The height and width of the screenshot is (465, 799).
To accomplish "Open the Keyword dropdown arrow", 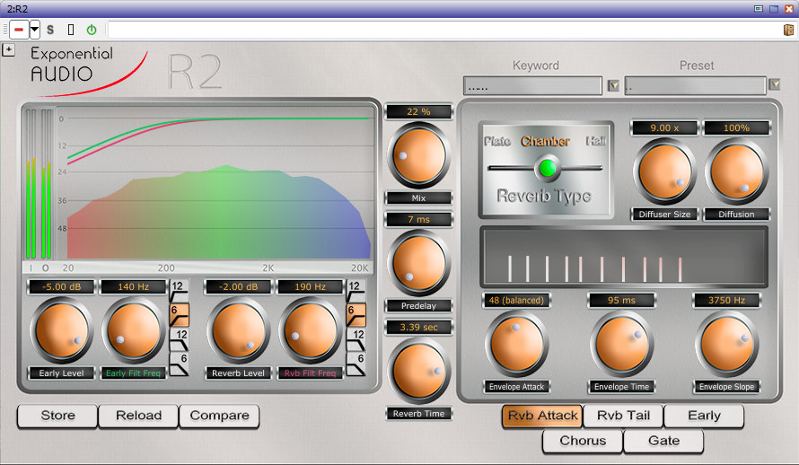I will point(614,85).
